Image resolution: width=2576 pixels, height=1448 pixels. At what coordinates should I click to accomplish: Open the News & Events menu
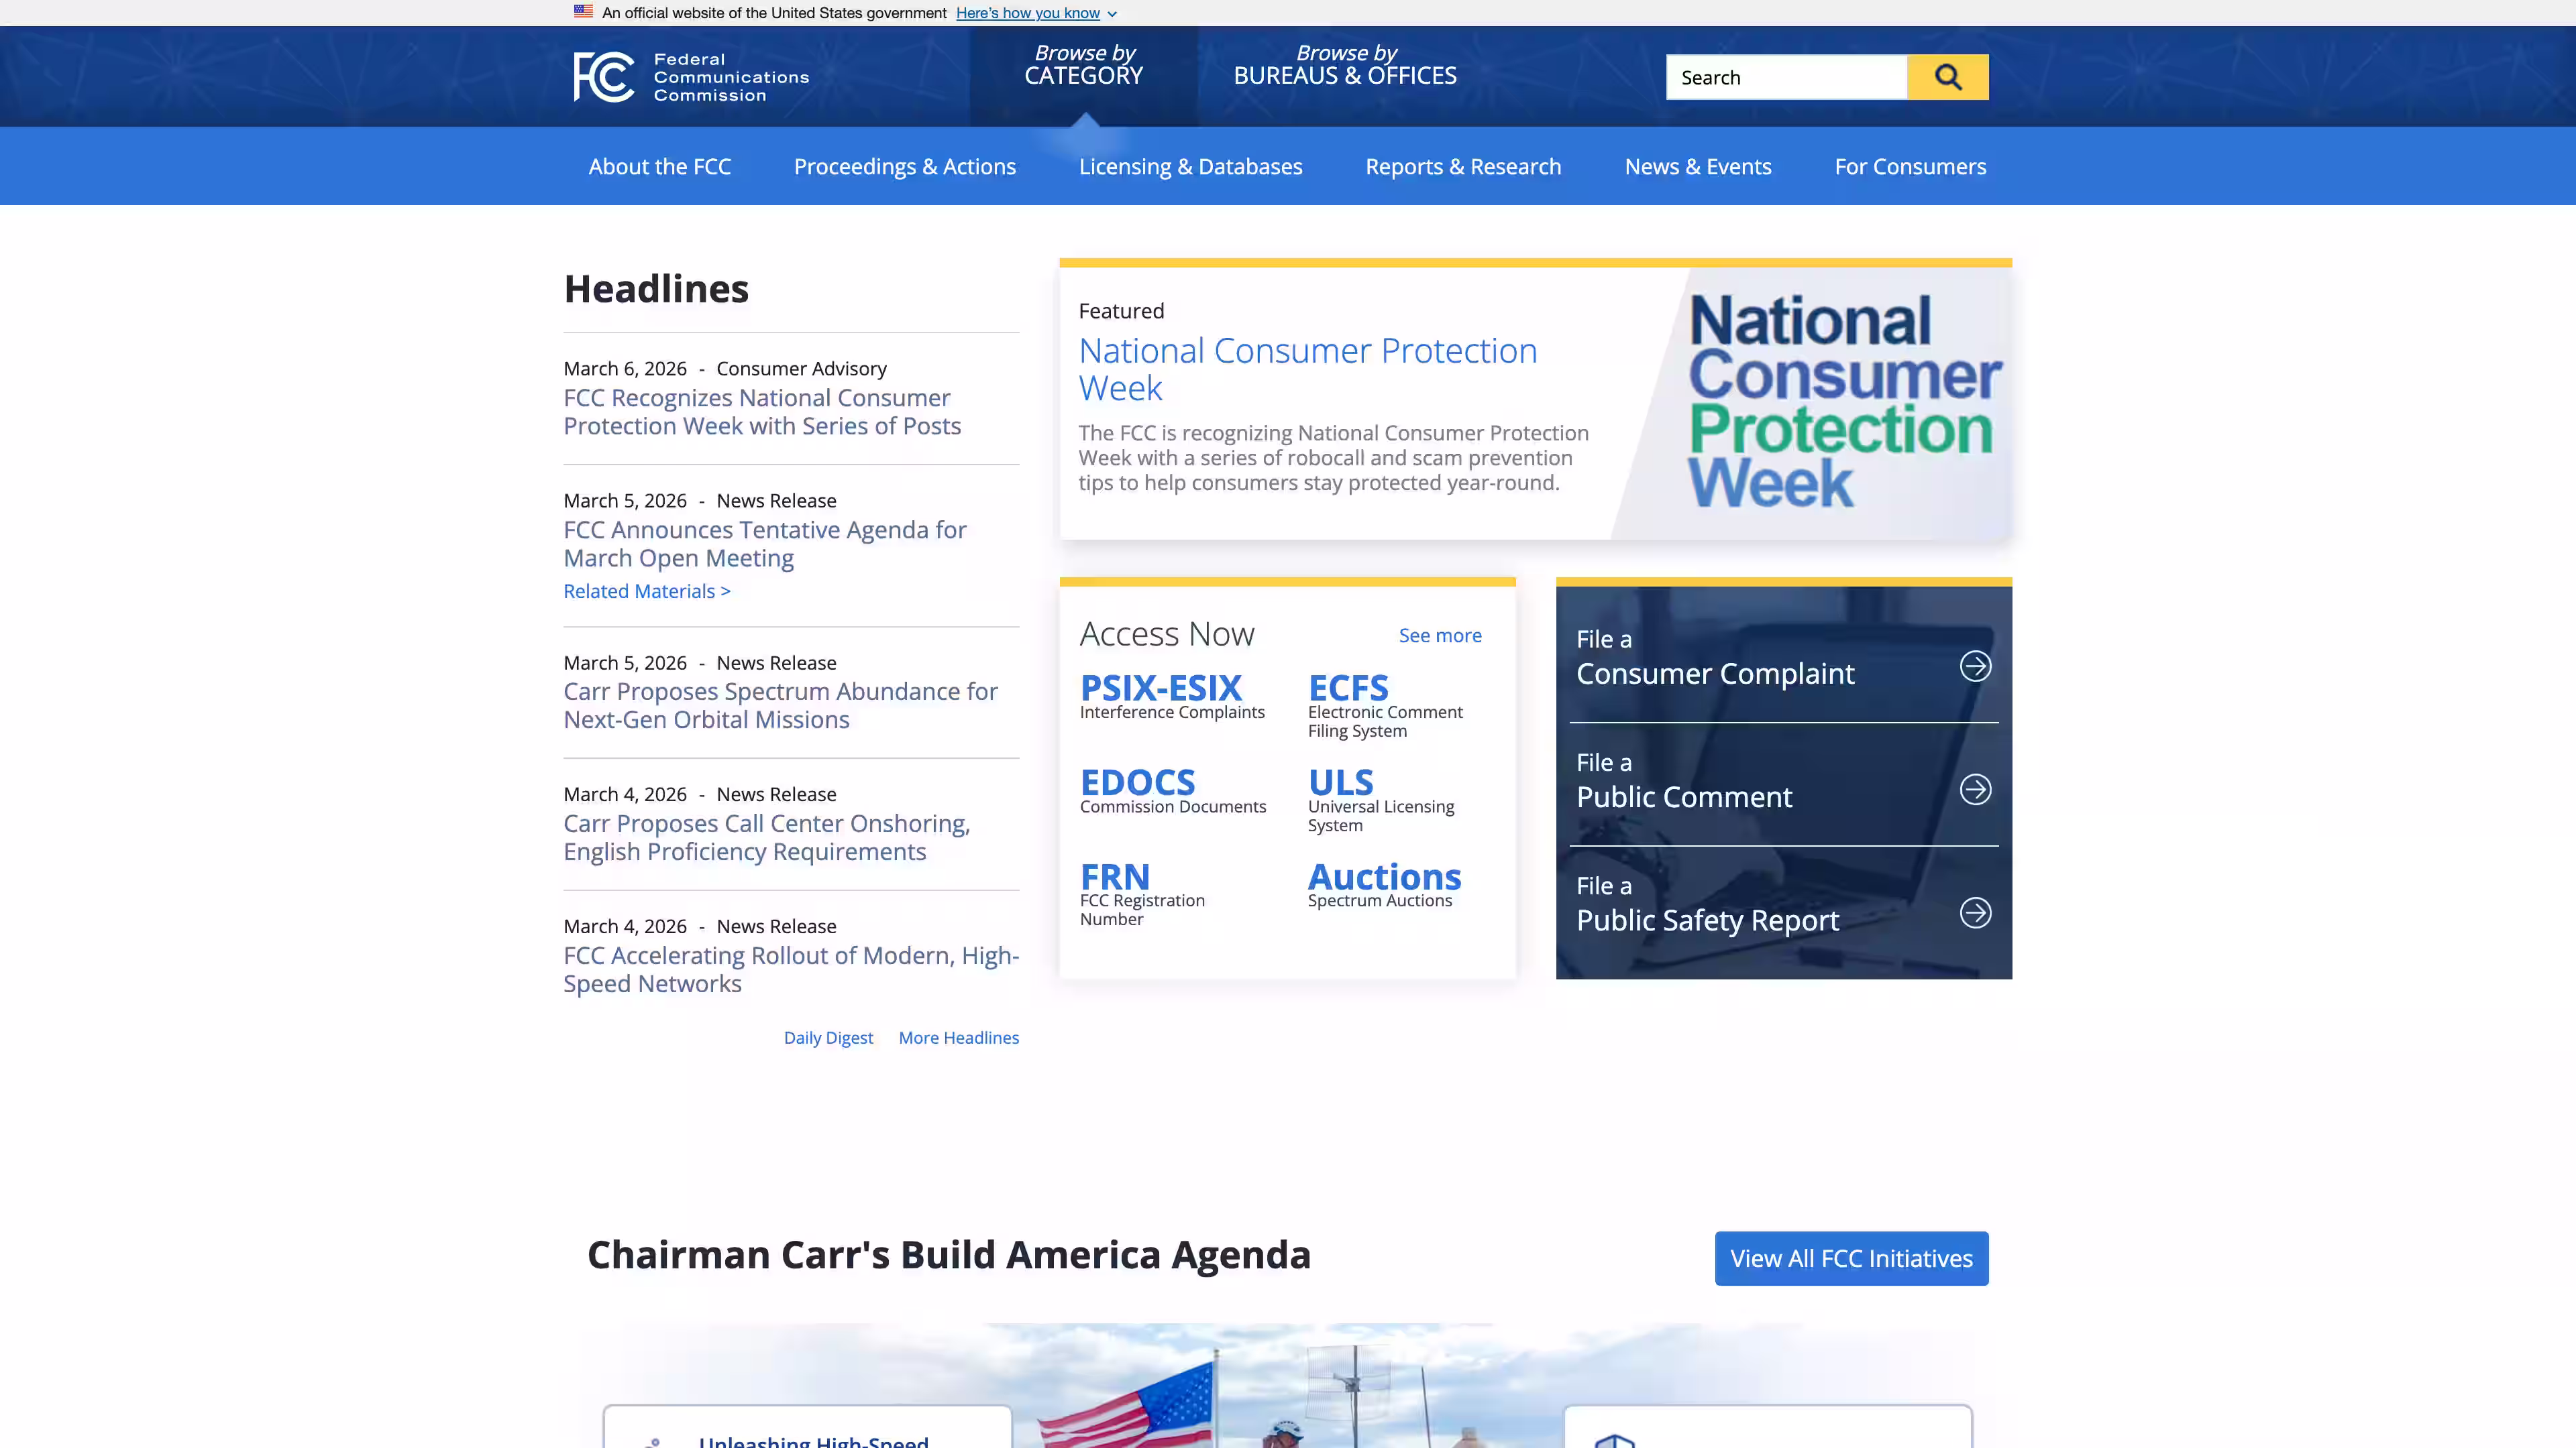(x=1697, y=166)
